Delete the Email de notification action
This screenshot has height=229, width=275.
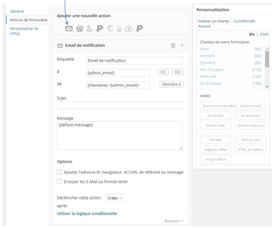click(x=173, y=45)
